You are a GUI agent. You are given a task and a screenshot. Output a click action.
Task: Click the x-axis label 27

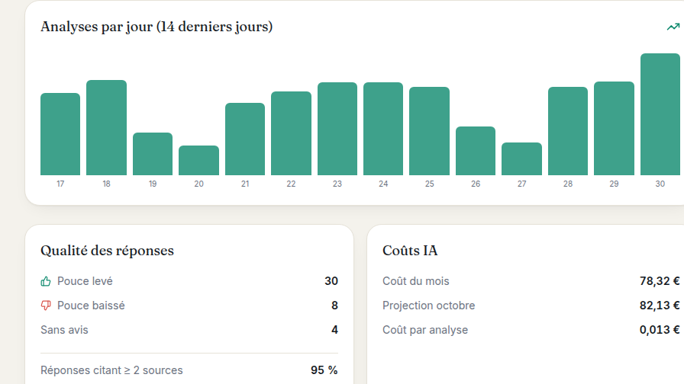click(521, 184)
